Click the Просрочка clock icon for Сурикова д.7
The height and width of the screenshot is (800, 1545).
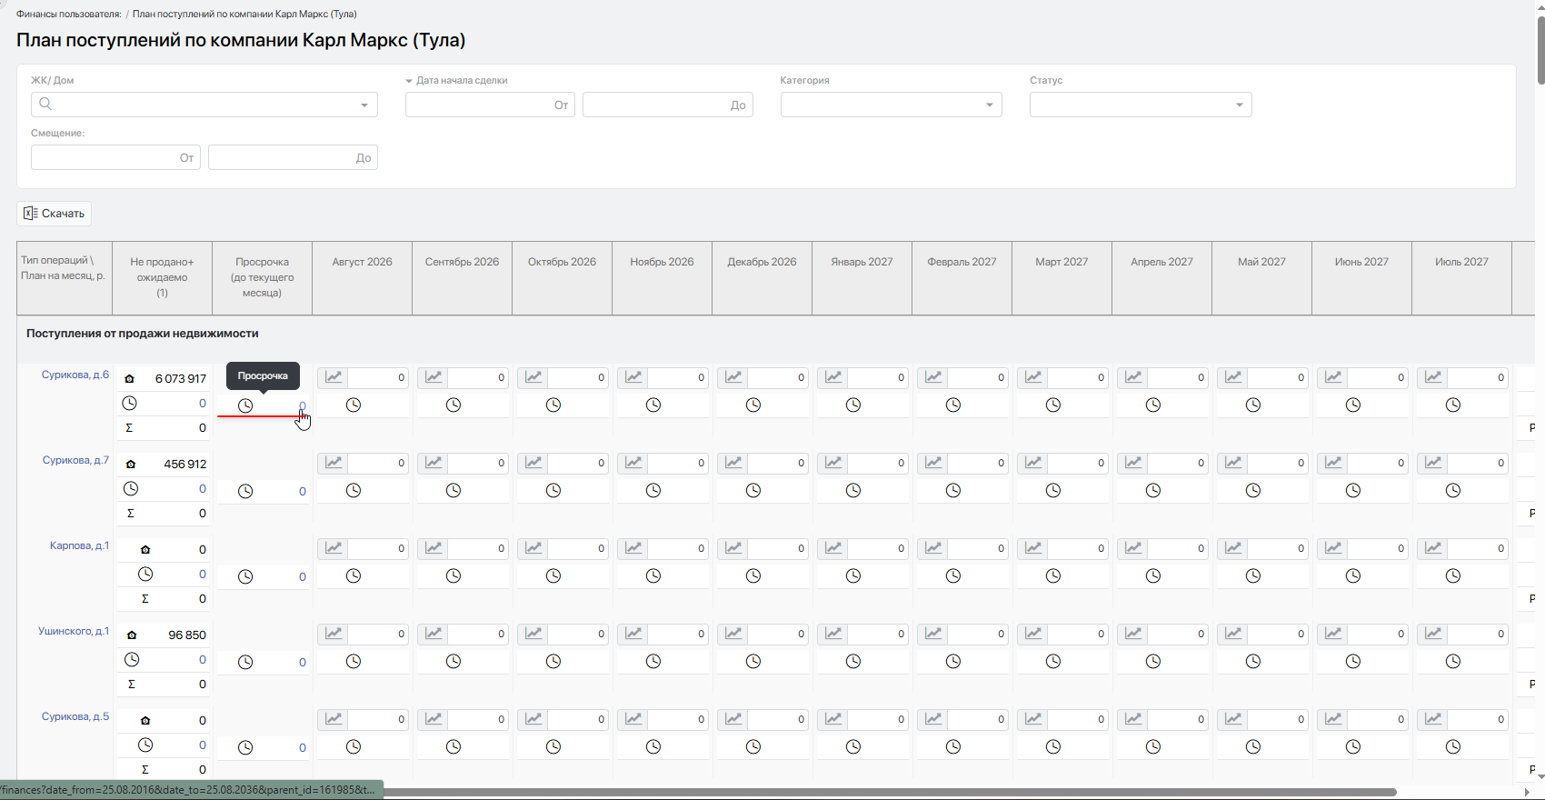pos(245,491)
